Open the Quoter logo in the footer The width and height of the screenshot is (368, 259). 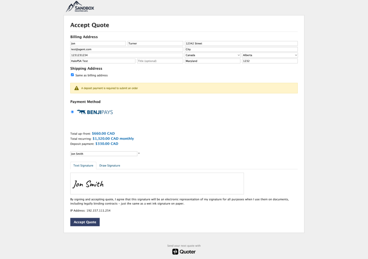[184, 252]
